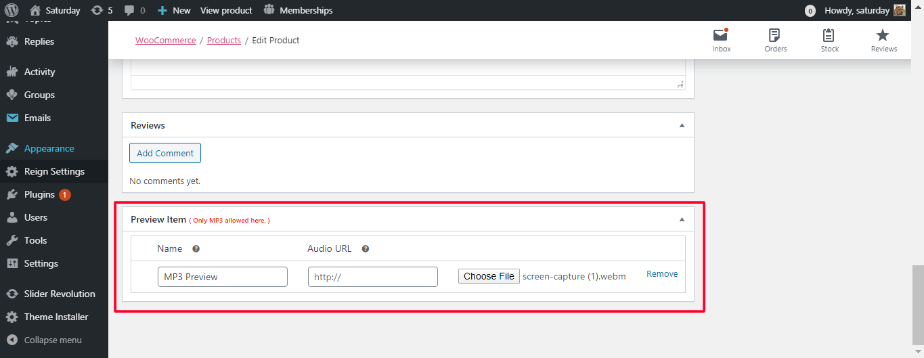The height and width of the screenshot is (358, 924).
Task: Click the Edit Product breadcrumb text
Action: click(276, 40)
